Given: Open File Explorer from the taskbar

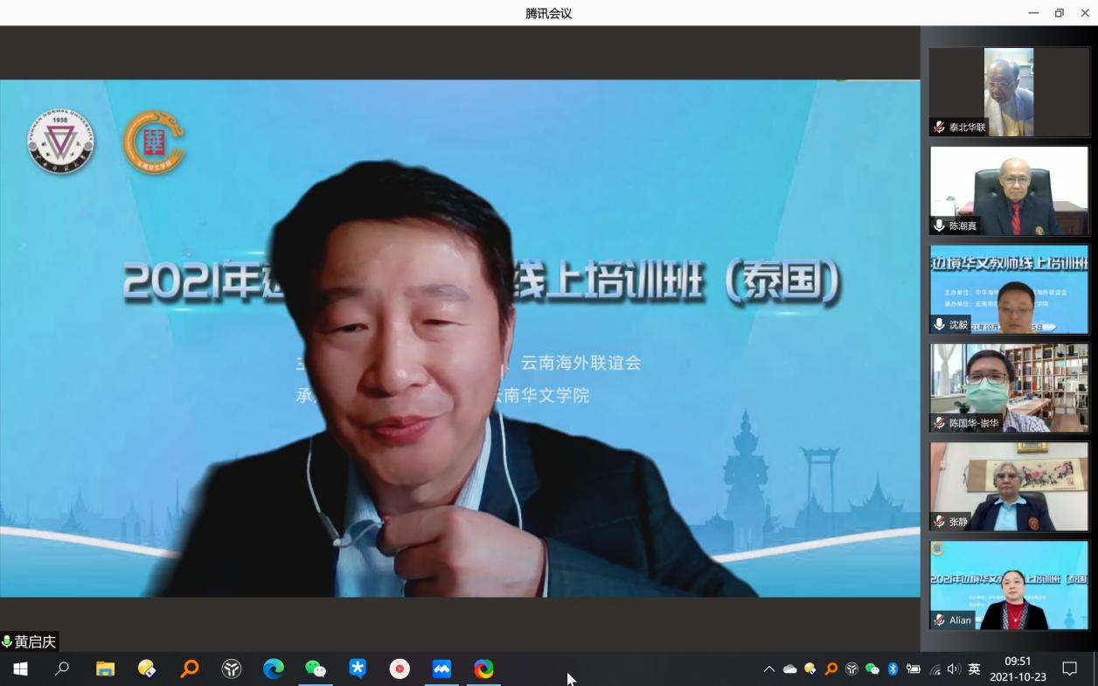Looking at the screenshot, I should tap(105, 669).
